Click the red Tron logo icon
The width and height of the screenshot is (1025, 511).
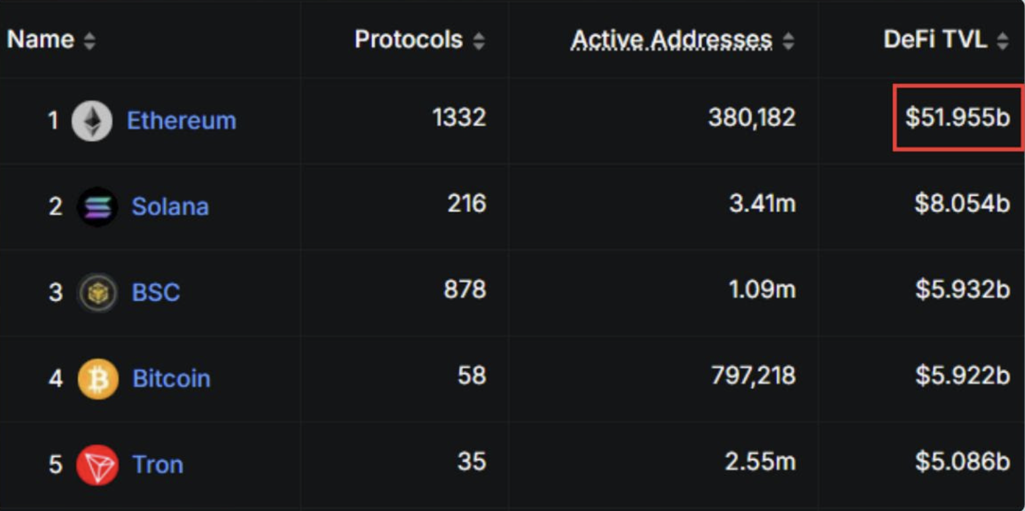97,465
